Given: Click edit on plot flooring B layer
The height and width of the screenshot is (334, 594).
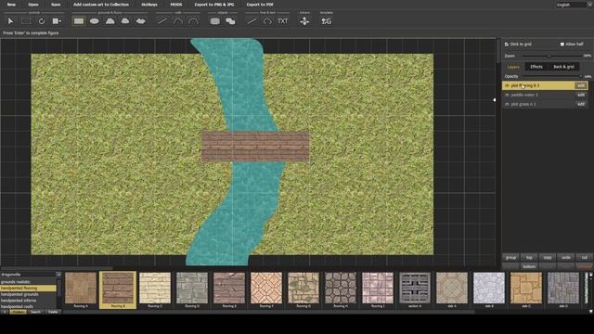Looking at the screenshot, I should pyautogui.click(x=581, y=85).
